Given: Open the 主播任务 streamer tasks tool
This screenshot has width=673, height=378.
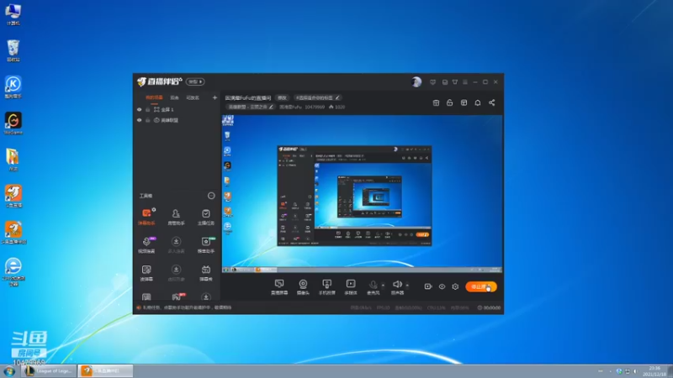Looking at the screenshot, I should pos(206,217).
